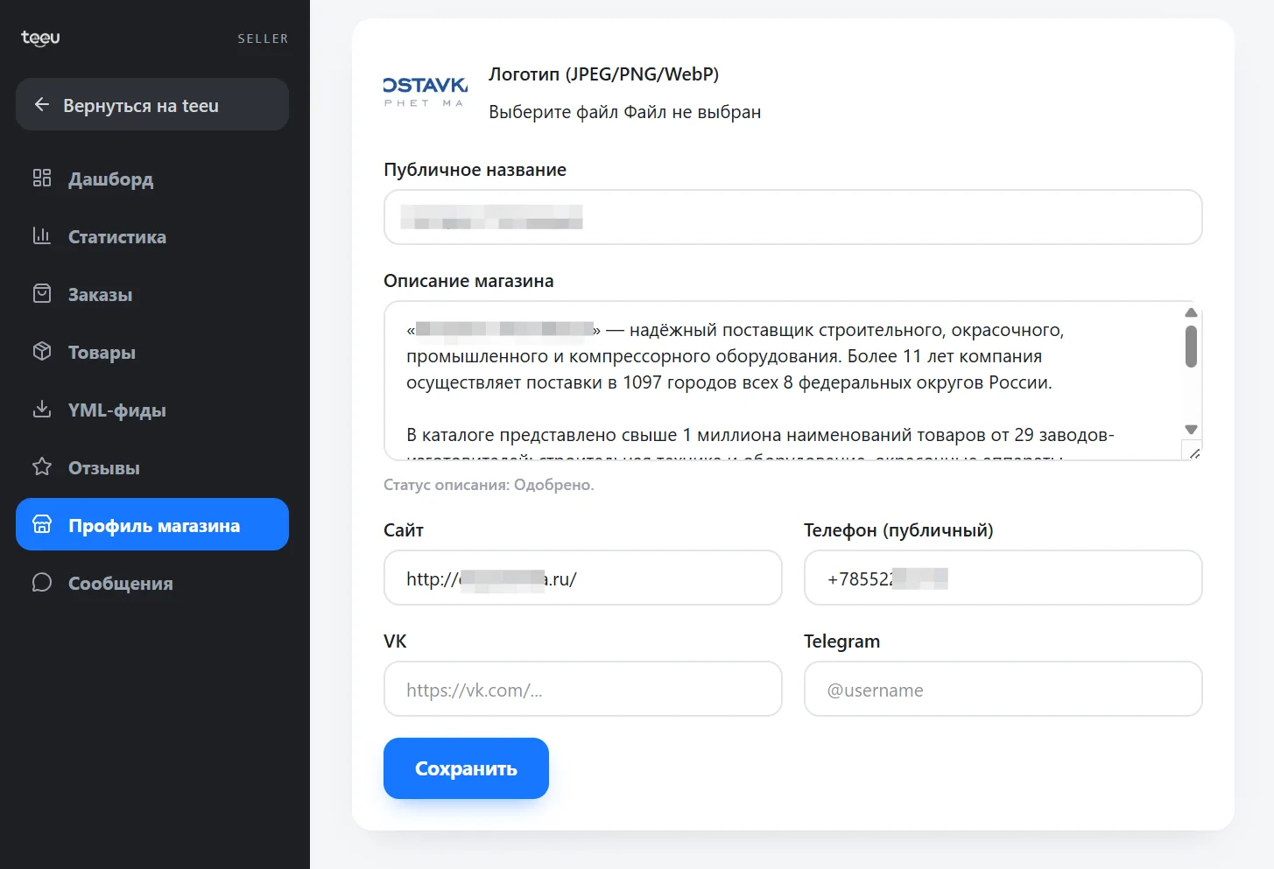Click the scroll up arrow in description box
This screenshot has width=1274, height=869.
[1191, 312]
